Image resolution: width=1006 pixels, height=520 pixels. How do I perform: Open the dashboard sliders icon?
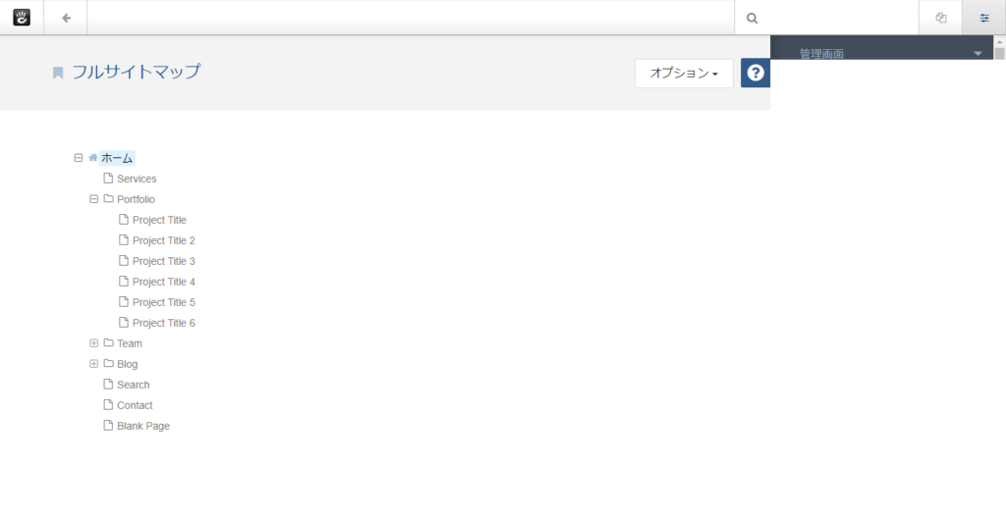[984, 18]
